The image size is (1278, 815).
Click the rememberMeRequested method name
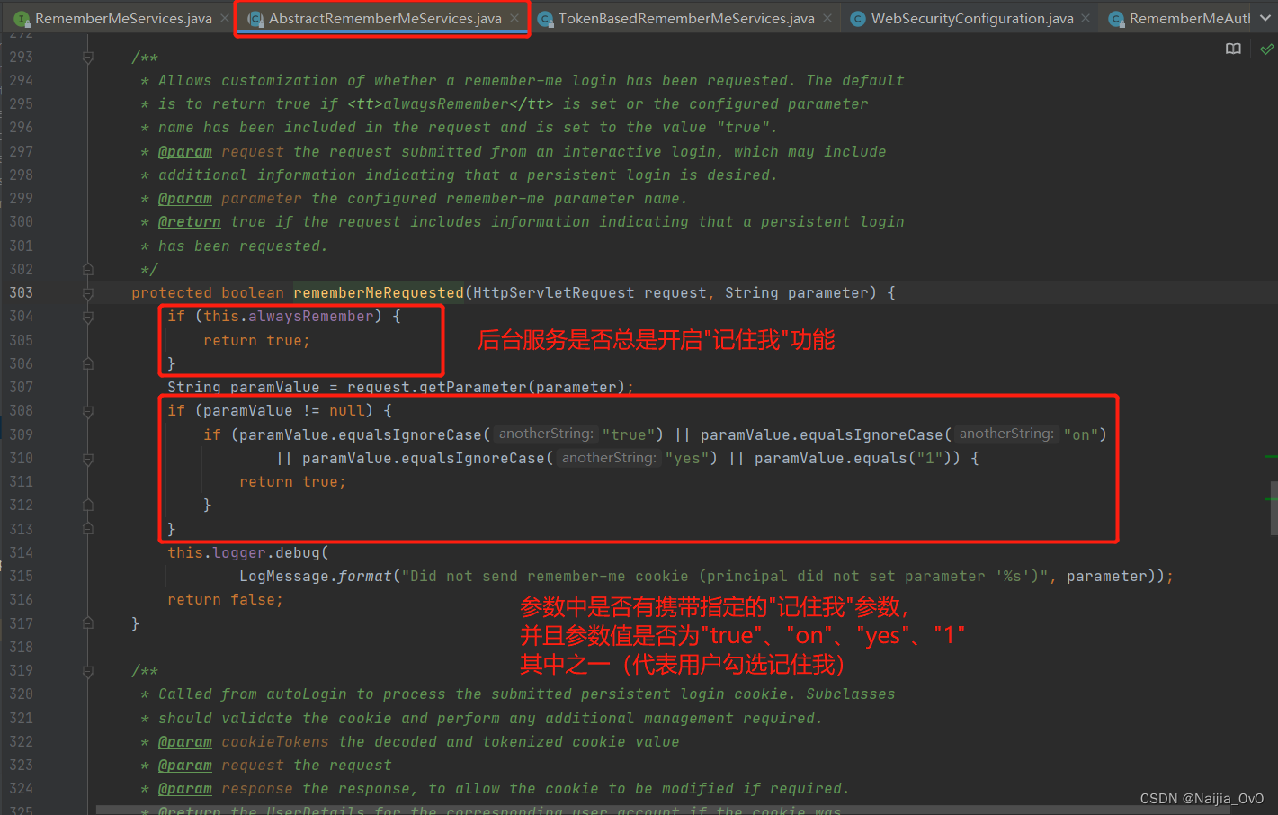pyautogui.click(x=379, y=292)
